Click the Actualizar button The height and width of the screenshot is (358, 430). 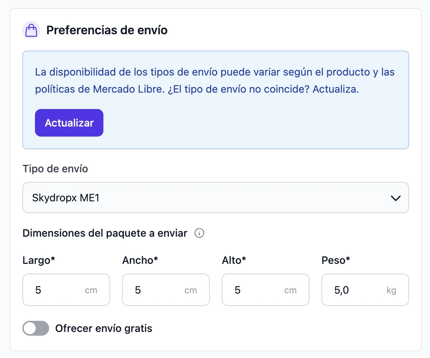[x=69, y=123]
